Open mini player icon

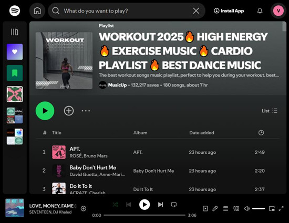coord(272,208)
